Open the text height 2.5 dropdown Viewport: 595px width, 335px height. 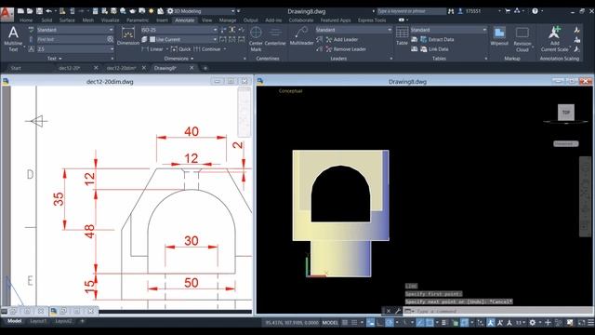(x=74, y=49)
